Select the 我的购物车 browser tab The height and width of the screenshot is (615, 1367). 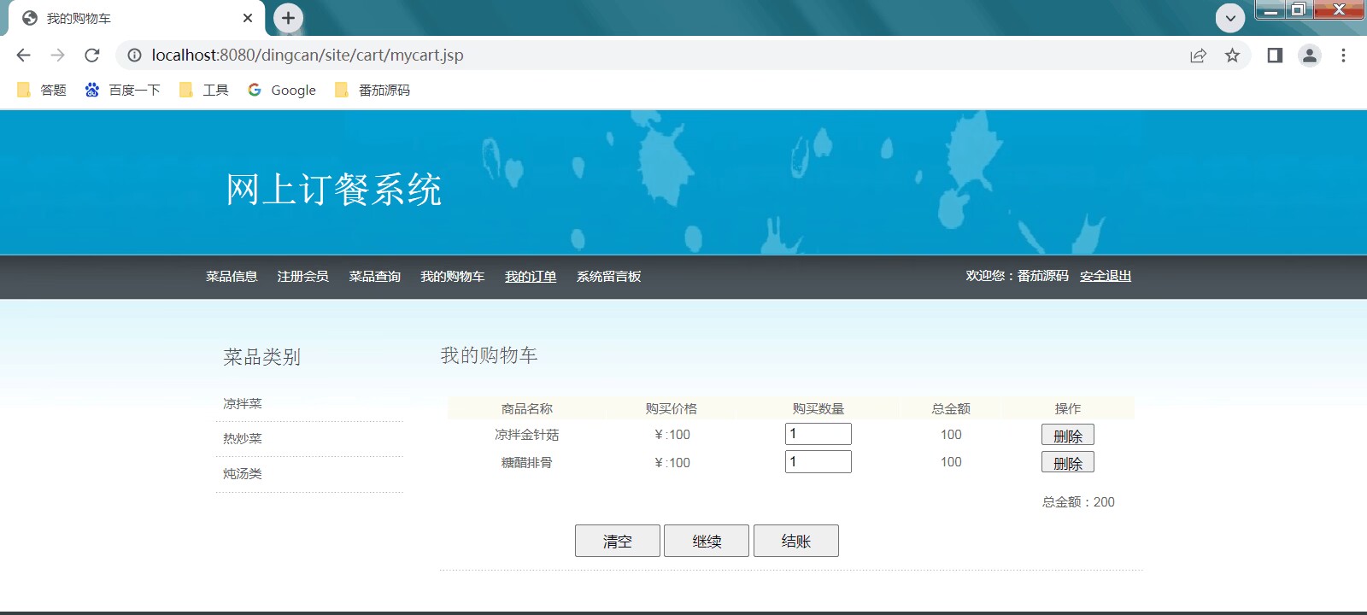point(137,18)
